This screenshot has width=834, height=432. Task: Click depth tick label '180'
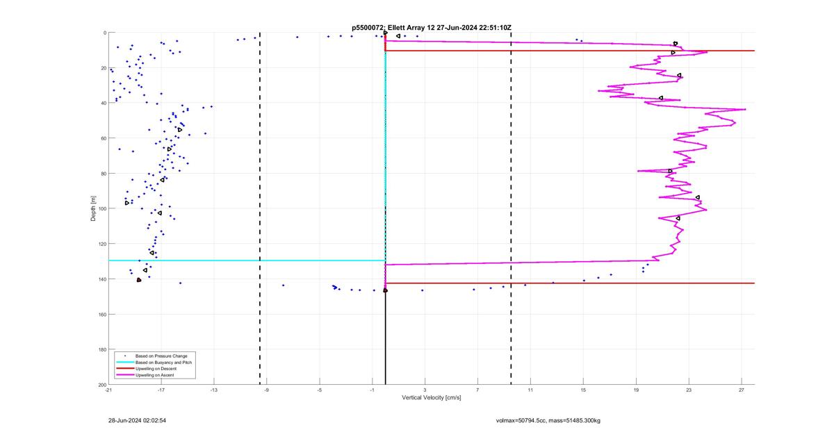101,349
